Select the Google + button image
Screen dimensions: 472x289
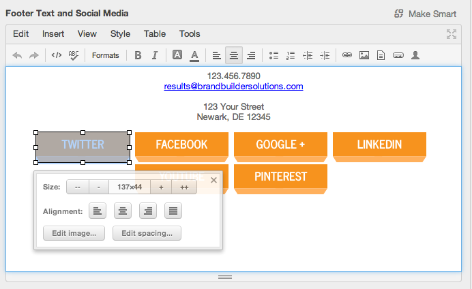point(280,147)
